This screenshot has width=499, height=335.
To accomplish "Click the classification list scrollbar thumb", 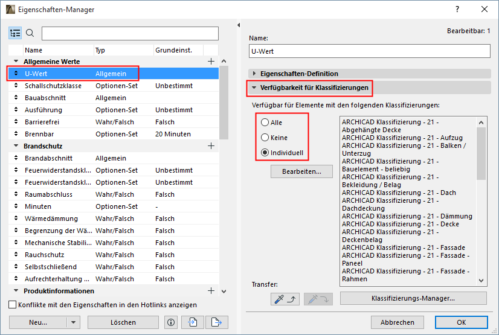I will point(481,153).
